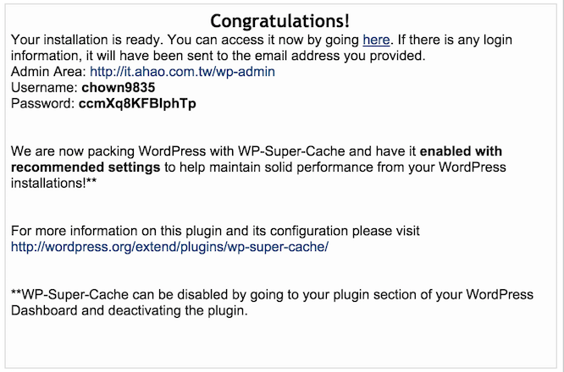Image resolution: width=564 pixels, height=372 pixels.
Task: Click the "here" installation link
Action: click(376, 40)
